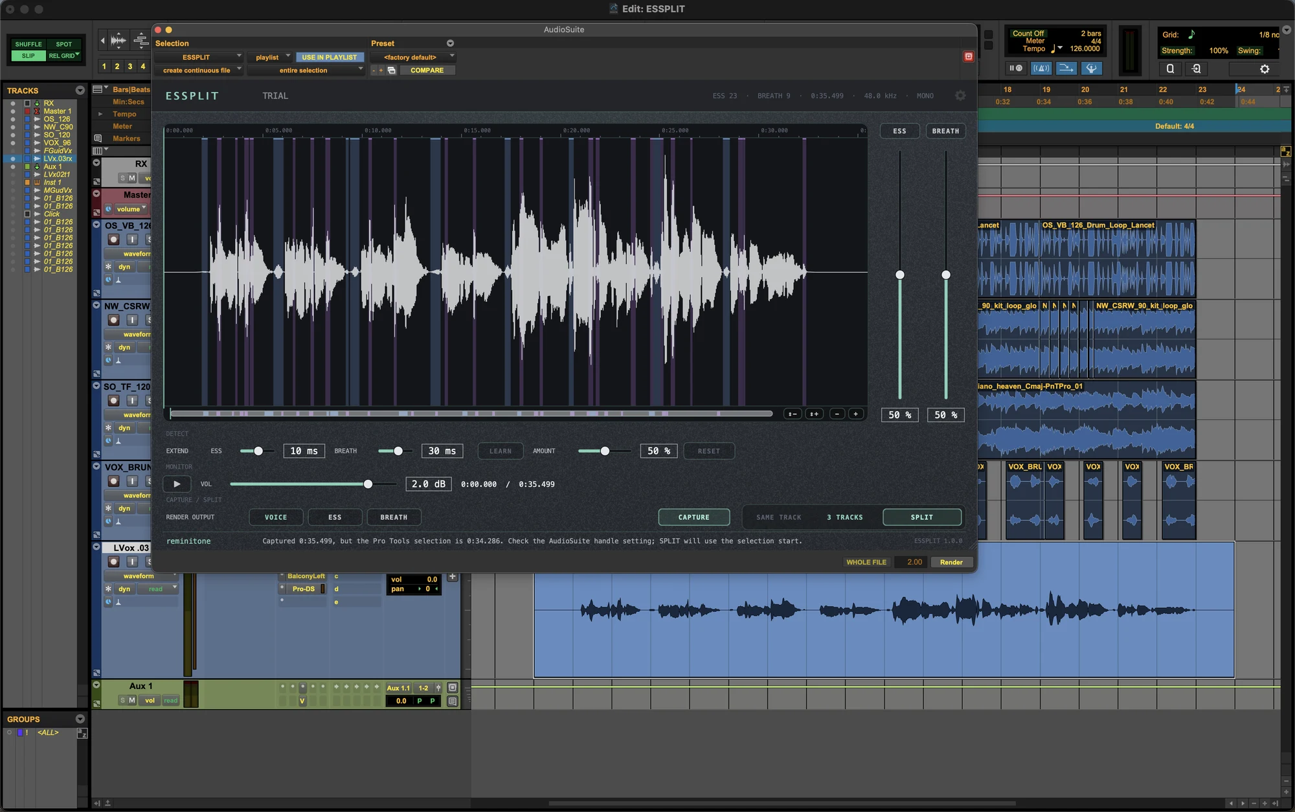This screenshot has height=812, width=1295.
Task: Open the factory default preset dropdown
Action: click(413, 57)
